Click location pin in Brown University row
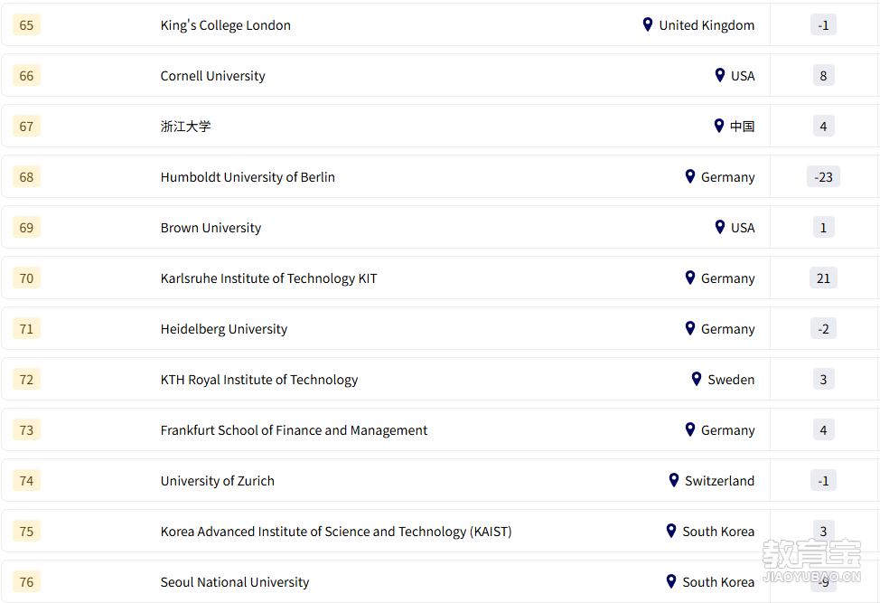880x603 pixels. [x=719, y=227]
